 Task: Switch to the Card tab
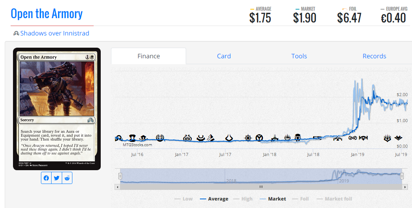[x=224, y=56]
